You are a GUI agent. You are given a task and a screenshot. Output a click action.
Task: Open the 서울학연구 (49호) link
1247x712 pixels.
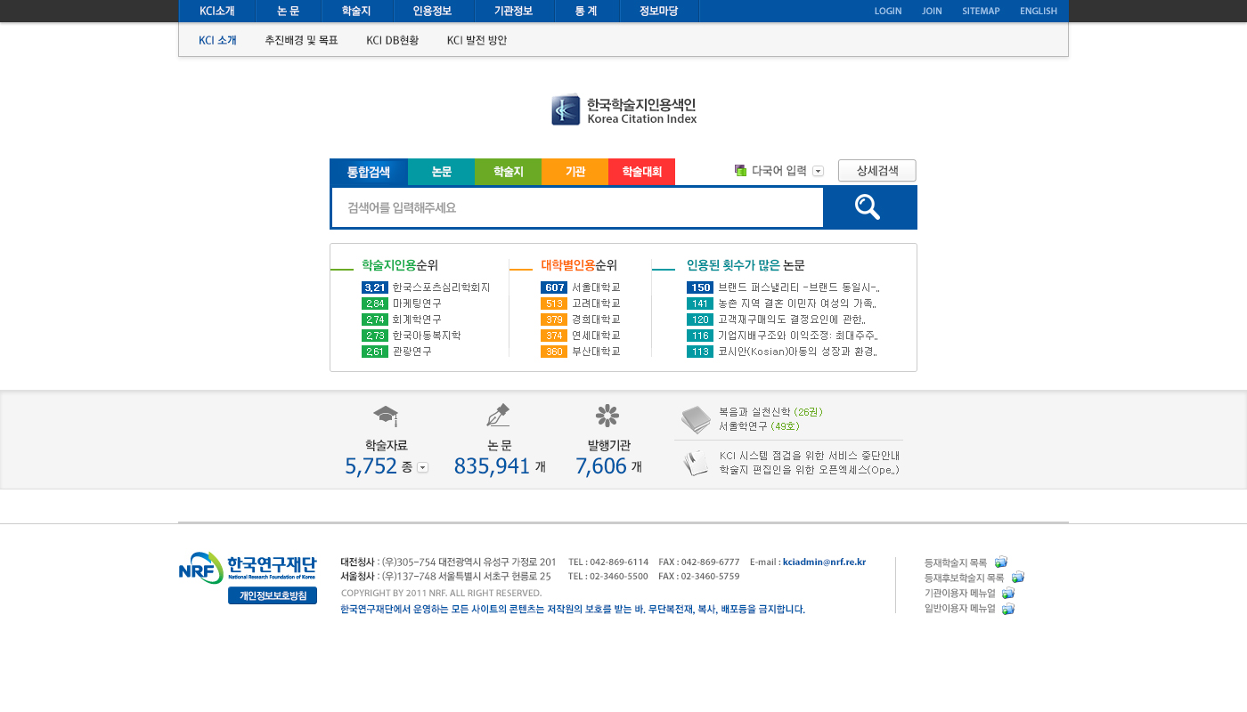point(760,426)
